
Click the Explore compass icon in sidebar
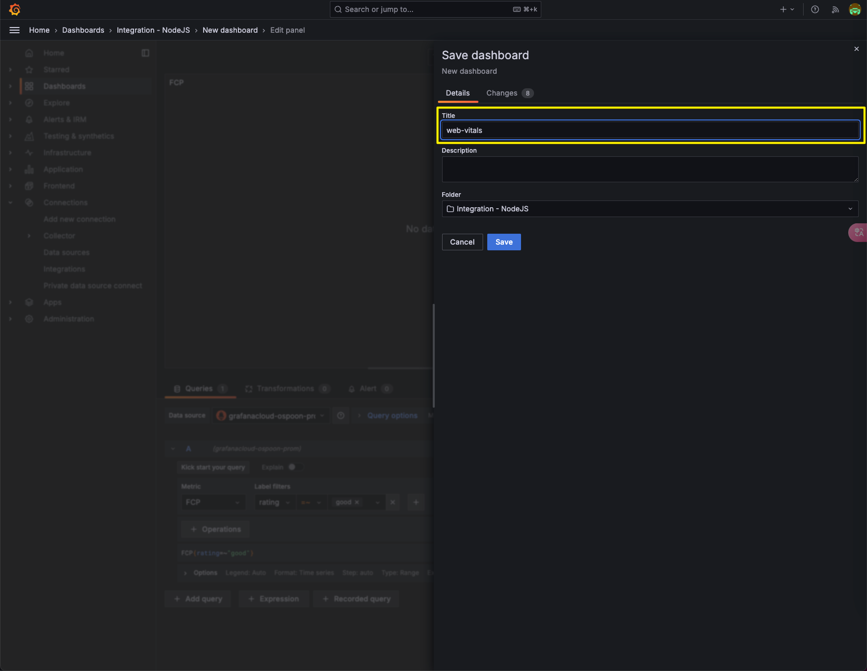29,103
